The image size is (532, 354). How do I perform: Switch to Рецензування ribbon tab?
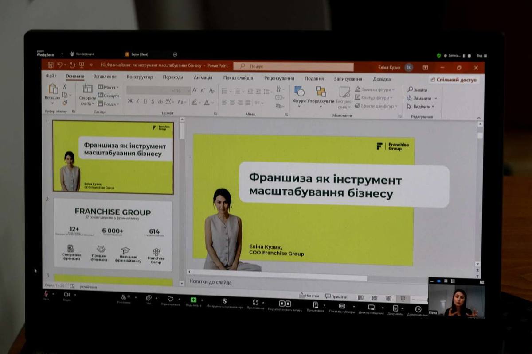pos(279,78)
